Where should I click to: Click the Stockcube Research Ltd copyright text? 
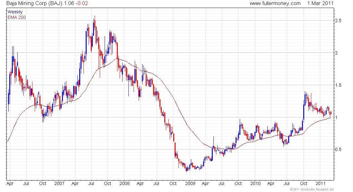pos(312,189)
